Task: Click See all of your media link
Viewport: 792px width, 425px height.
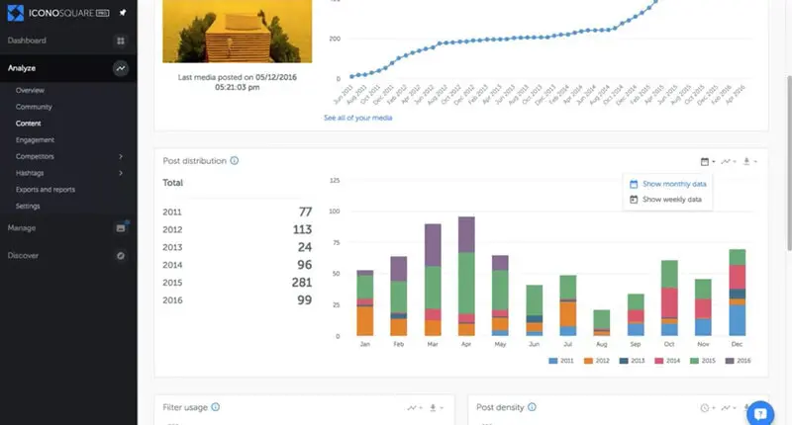Action: [x=357, y=118]
